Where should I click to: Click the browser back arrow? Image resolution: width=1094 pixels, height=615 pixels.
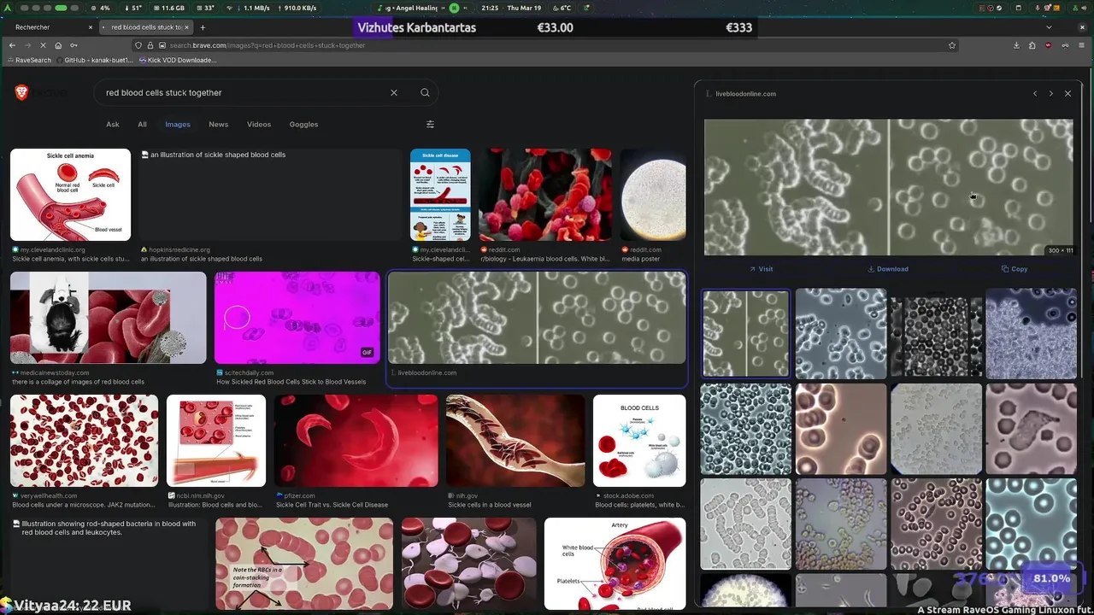[12, 45]
